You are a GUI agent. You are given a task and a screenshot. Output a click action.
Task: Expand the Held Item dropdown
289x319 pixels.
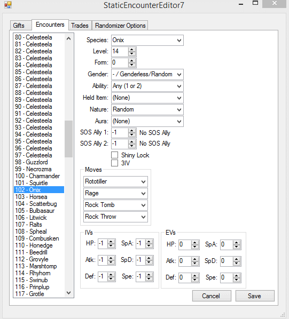pyautogui.click(x=147, y=98)
